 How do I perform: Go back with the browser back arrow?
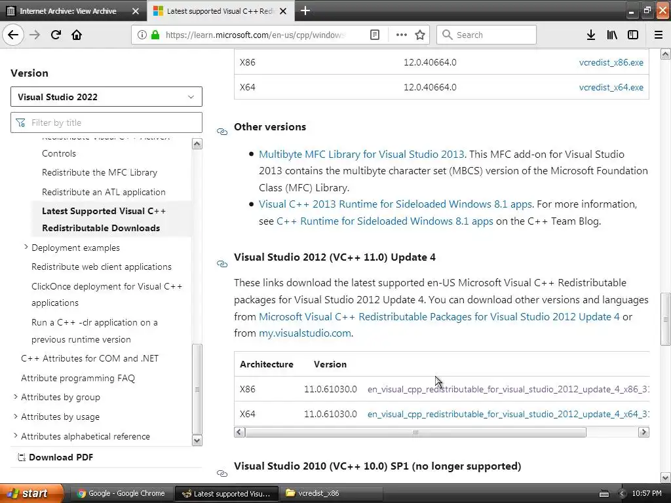[x=13, y=35]
